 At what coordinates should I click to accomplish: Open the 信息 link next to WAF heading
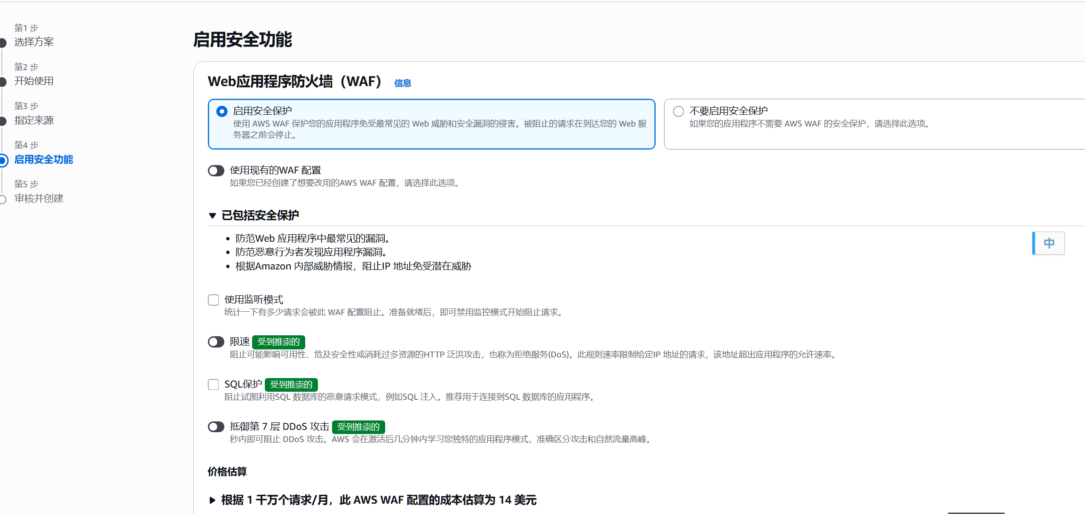(403, 83)
